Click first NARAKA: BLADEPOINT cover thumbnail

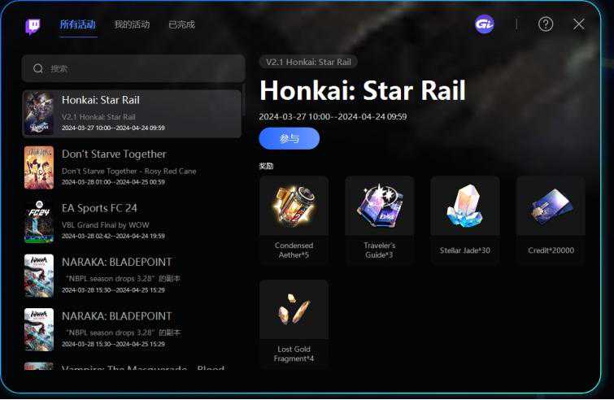tap(39, 276)
